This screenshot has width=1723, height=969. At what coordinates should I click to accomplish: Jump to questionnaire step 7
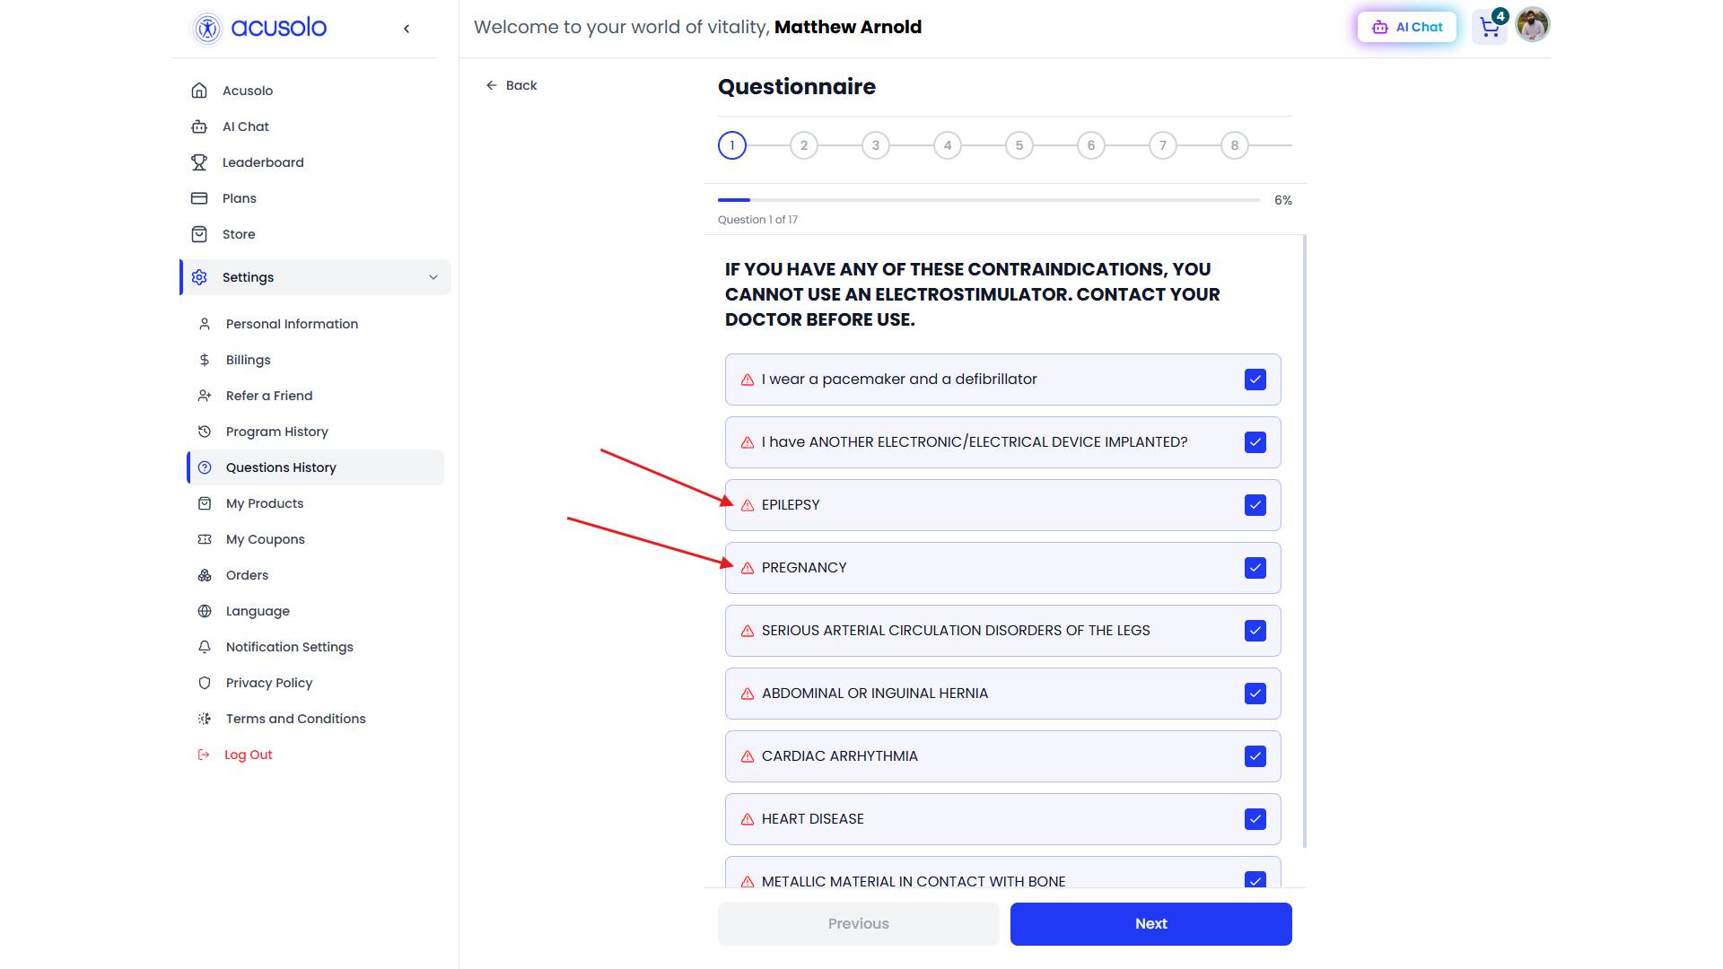[x=1163, y=145]
